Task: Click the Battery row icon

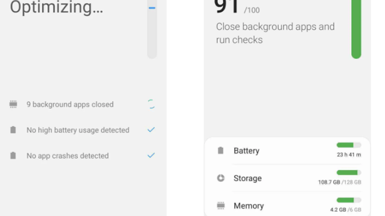Action: click(220, 151)
